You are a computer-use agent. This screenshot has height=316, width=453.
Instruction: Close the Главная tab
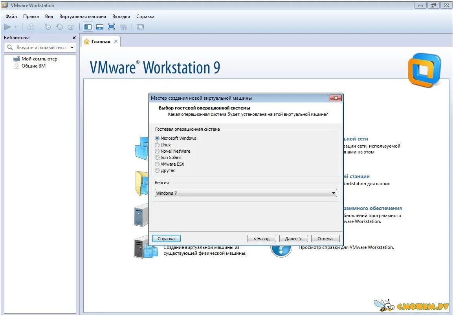tap(116, 41)
